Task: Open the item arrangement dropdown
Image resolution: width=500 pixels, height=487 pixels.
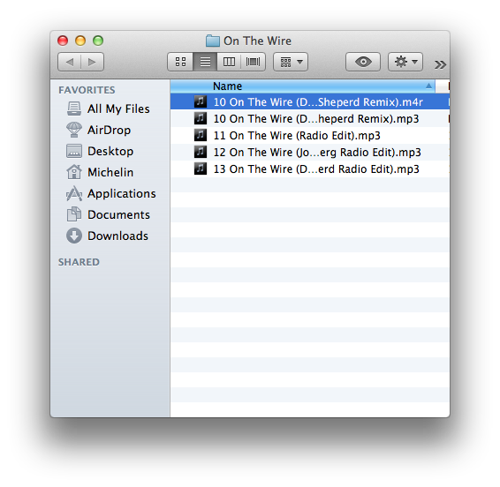Action: tap(291, 62)
